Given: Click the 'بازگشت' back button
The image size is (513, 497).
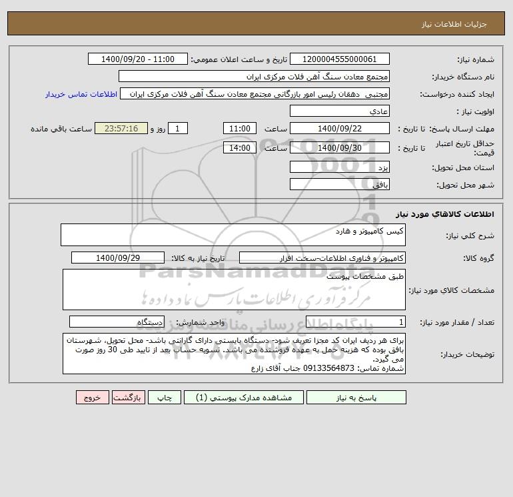Looking at the screenshot, I should pyautogui.click(x=128, y=398).
